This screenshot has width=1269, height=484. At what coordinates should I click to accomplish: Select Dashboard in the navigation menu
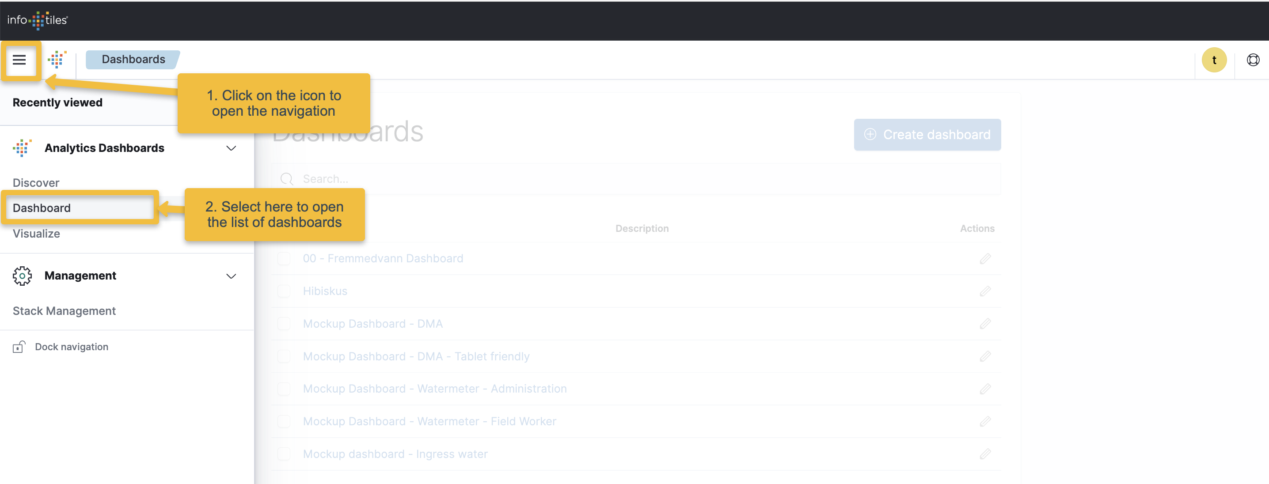pos(42,208)
